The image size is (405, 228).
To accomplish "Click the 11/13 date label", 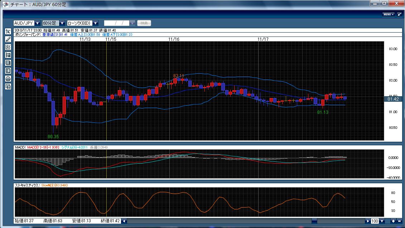I will (x=85, y=39).
